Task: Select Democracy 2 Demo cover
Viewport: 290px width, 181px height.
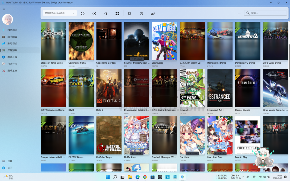Action: tap(248, 41)
